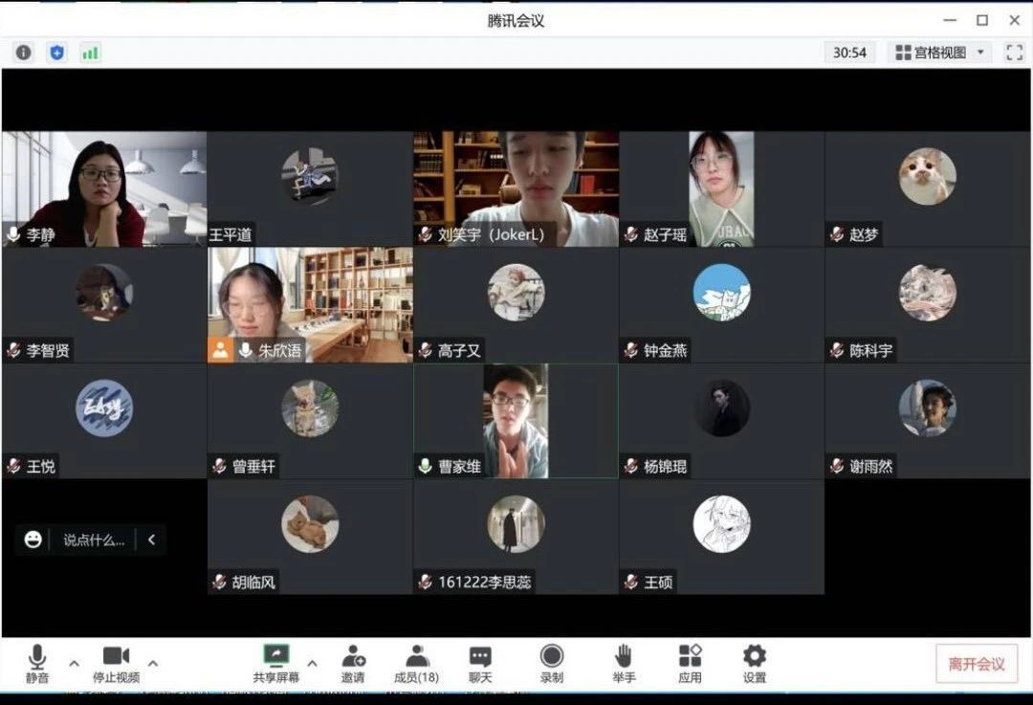Open the Apps (应用) icon
The image size is (1033, 705).
[x=690, y=663]
